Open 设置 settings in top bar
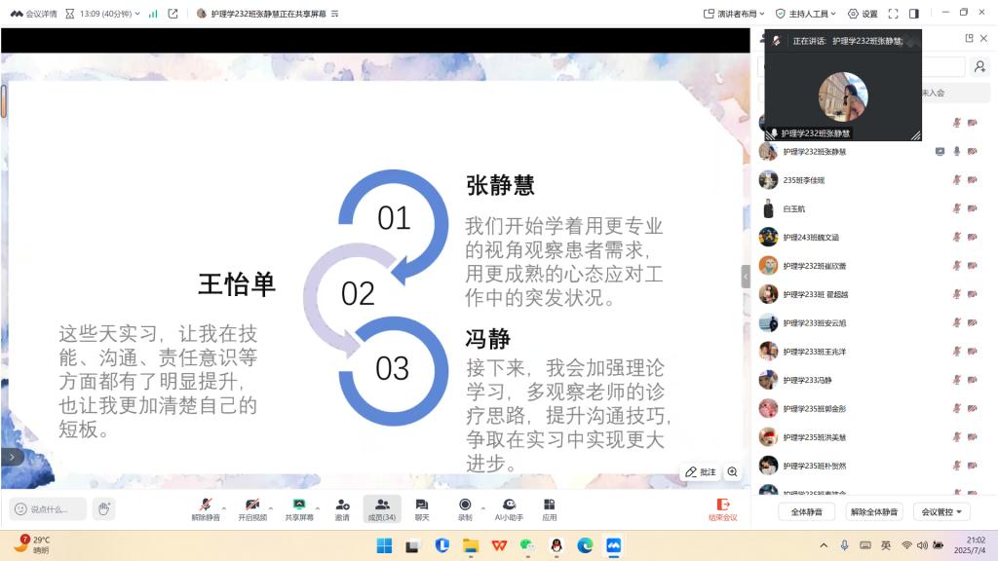998x561 pixels. 862,14
